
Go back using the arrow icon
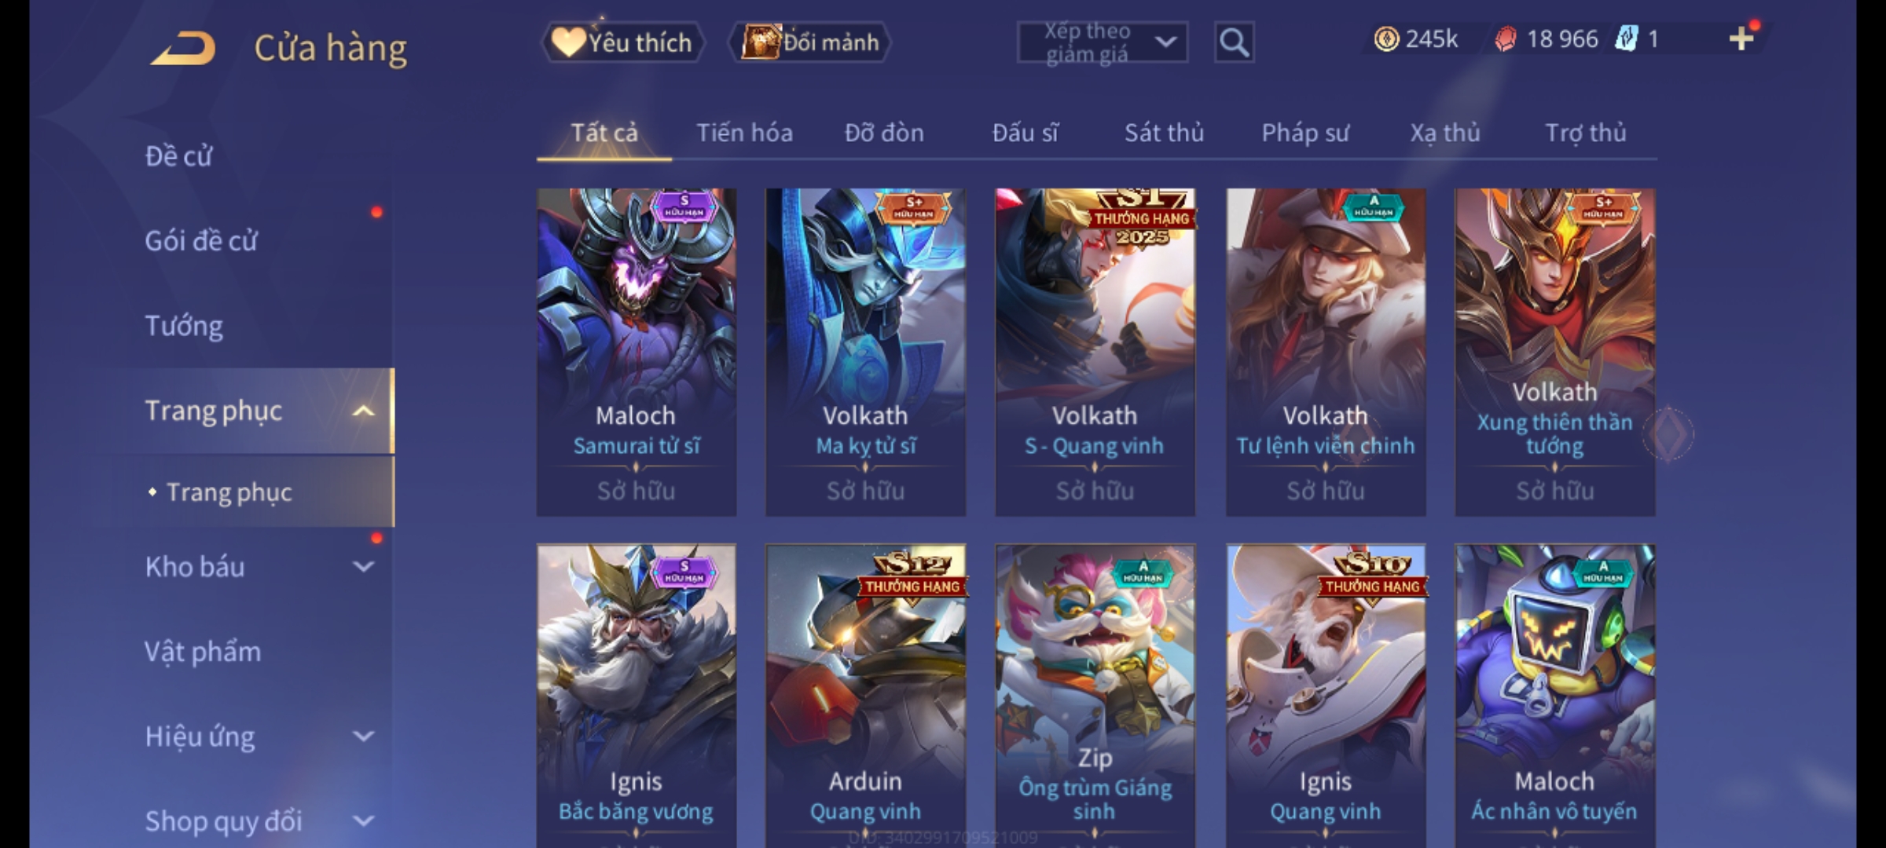[182, 48]
